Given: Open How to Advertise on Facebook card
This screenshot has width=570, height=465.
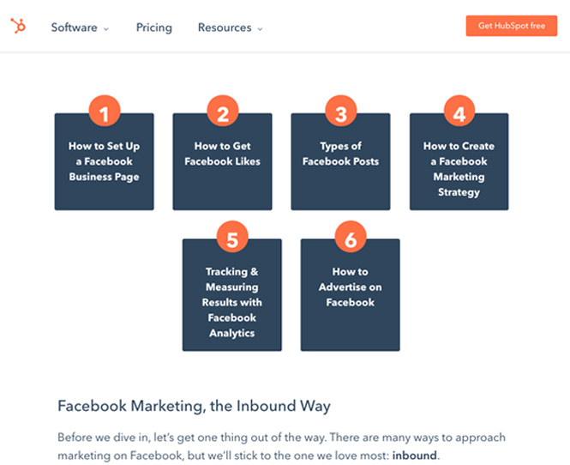Looking at the screenshot, I should (350, 295).
